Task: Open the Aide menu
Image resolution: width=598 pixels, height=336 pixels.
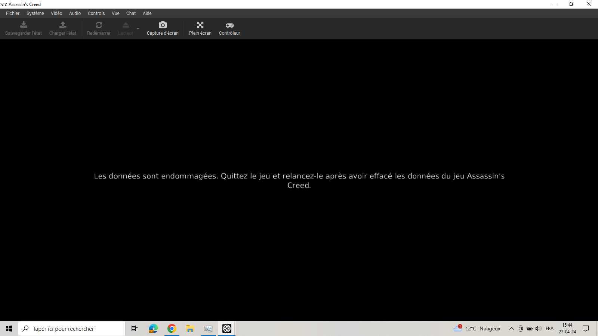Action: point(147,13)
